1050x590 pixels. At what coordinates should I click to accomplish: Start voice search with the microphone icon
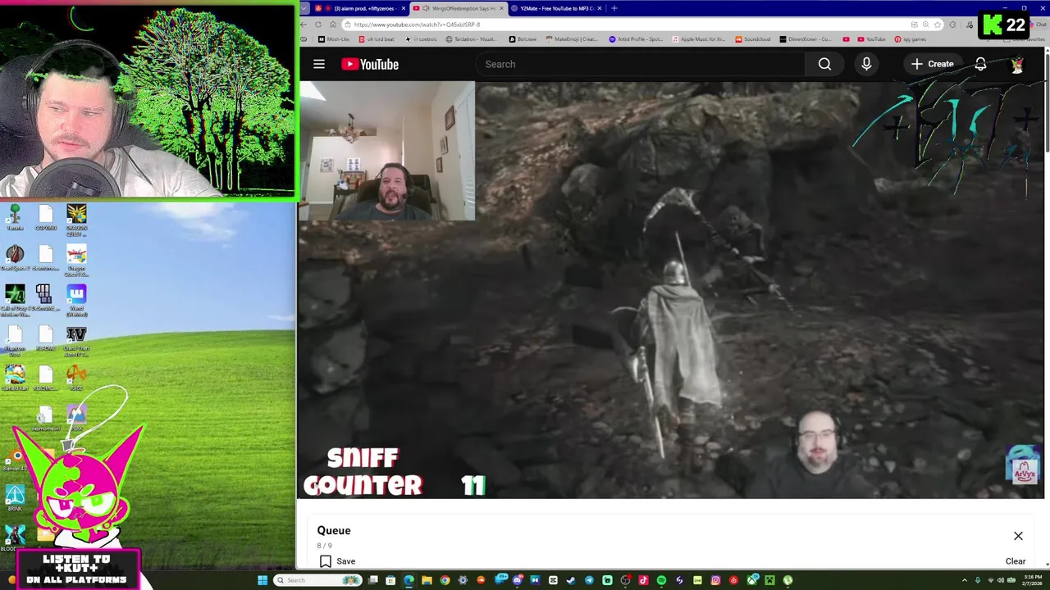866,64
